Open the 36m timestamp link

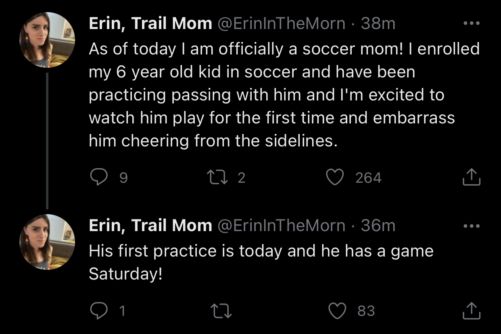coord(378,225)
